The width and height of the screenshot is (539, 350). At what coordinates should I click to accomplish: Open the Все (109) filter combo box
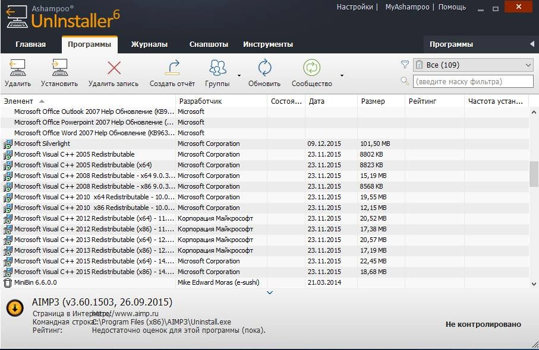[x=473, y=65]
